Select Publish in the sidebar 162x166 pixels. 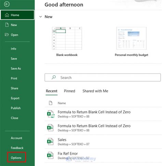click(16, 108)
